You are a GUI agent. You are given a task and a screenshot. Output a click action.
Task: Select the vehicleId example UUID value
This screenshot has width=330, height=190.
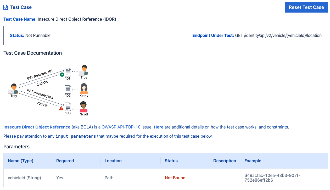point(272,178)
